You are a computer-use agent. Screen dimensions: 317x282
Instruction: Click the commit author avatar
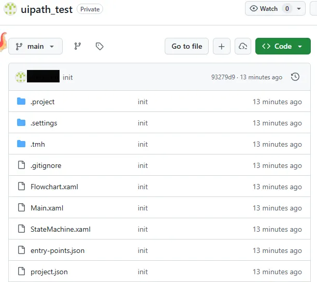click(x=20, y=77)
